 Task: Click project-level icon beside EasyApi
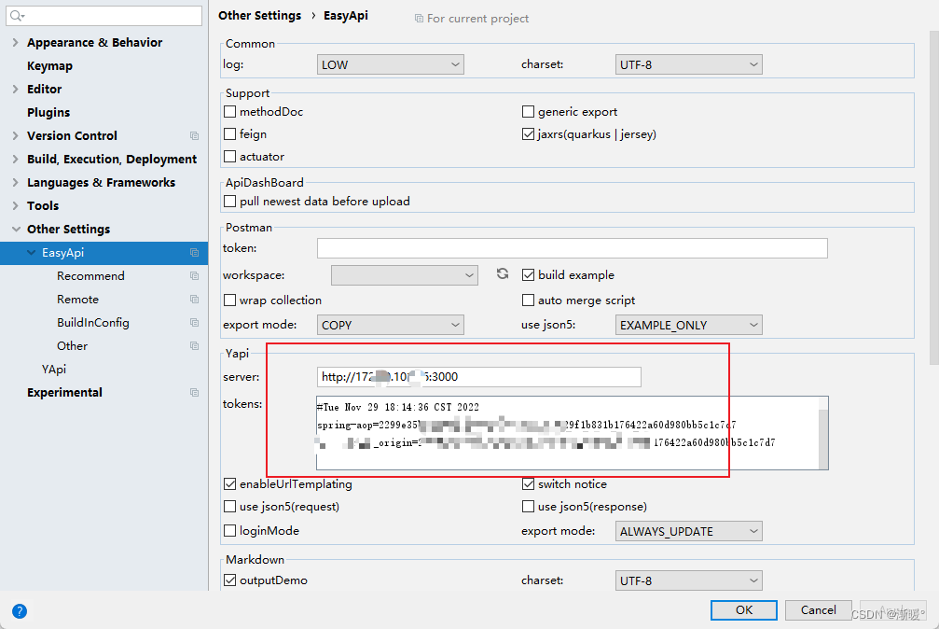(x=194, y=253)
